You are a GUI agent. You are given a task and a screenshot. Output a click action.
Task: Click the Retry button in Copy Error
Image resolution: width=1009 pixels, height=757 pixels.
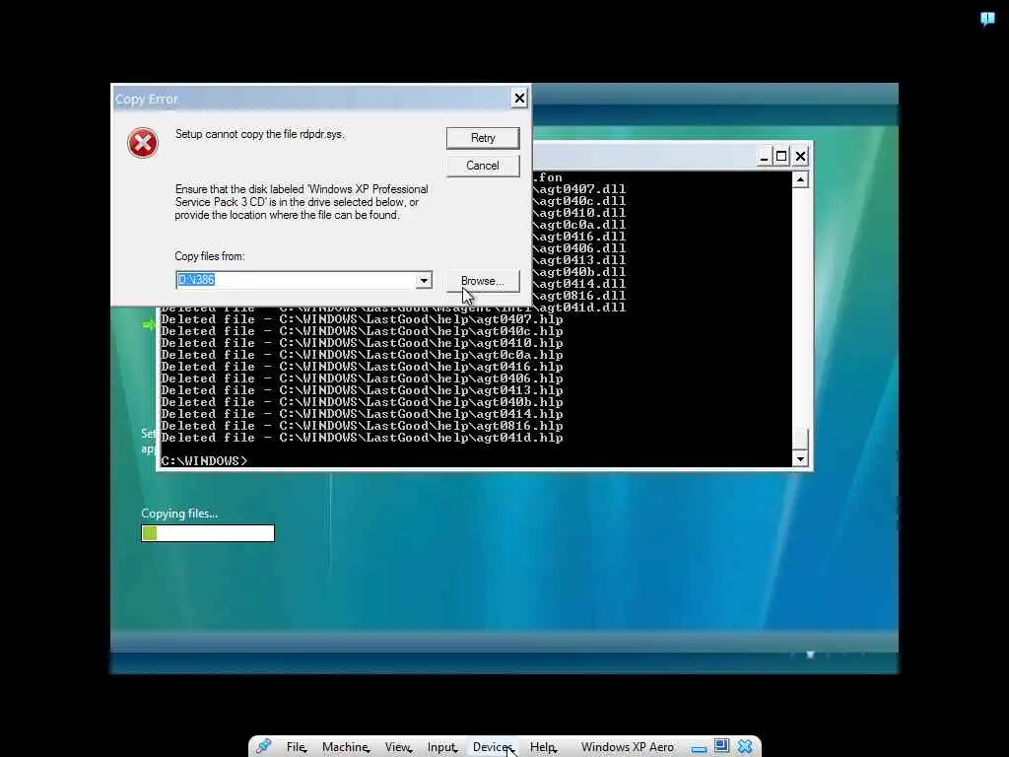coord(483,138)
